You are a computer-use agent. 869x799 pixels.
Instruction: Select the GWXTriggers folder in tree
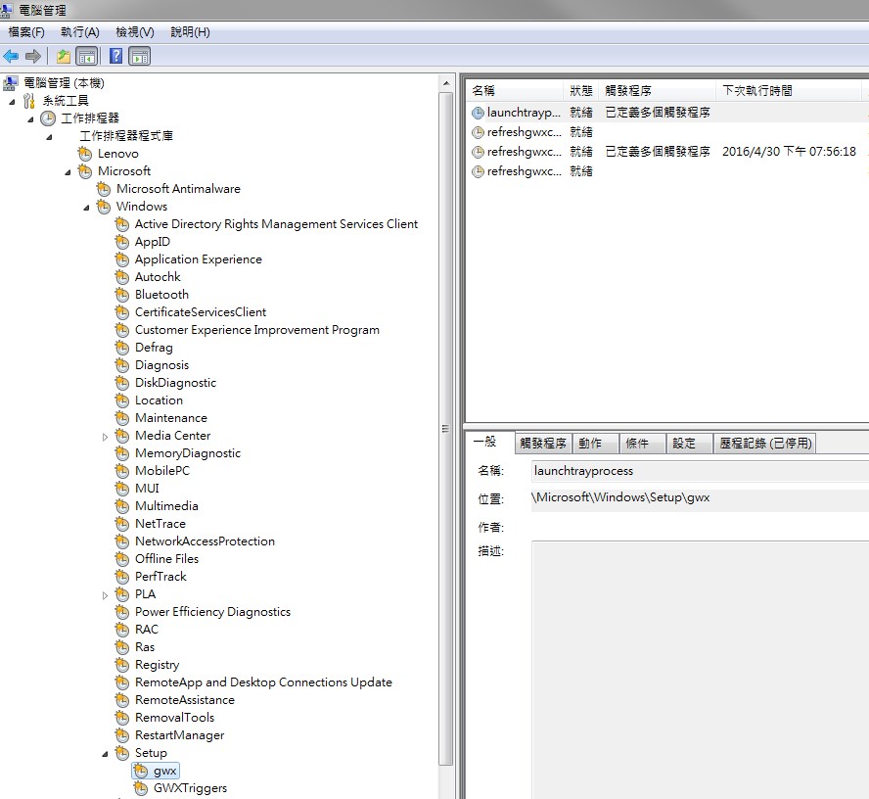(x=190, y=788)
